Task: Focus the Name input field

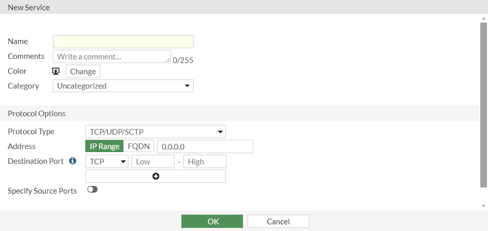Action: coord(123,42)
